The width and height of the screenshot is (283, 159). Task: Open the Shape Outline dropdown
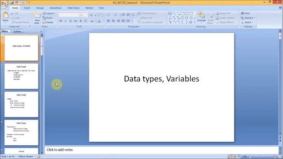226,18
